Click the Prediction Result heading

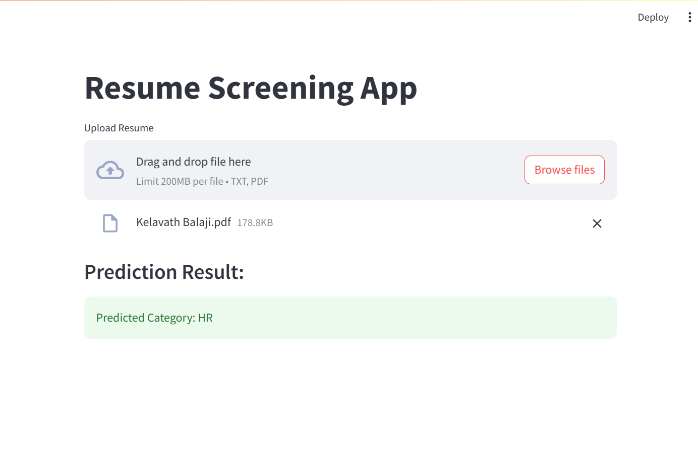point(164,272)
